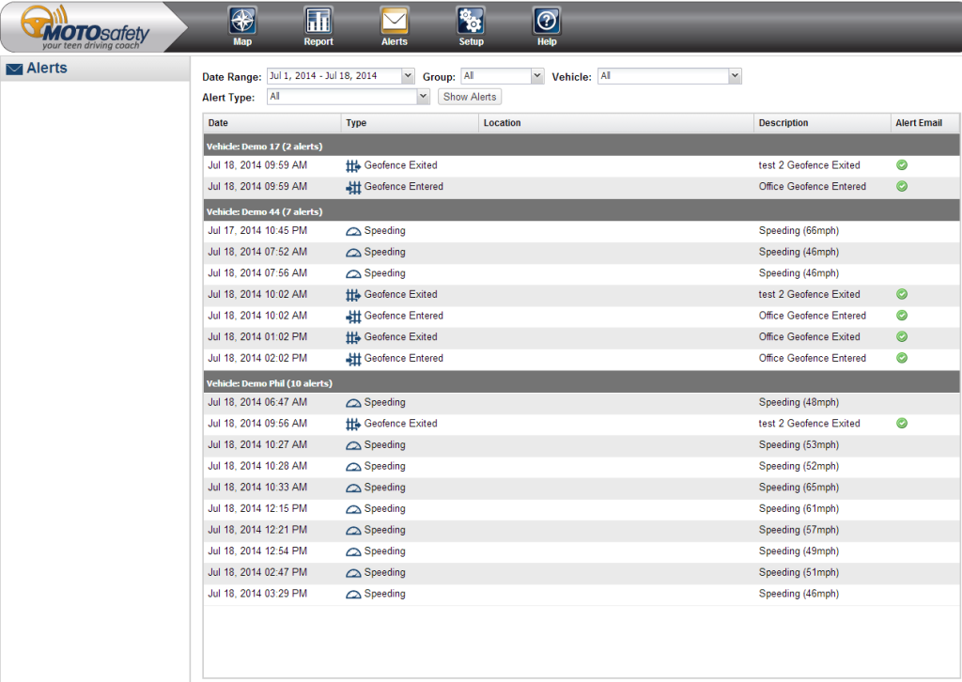The width and height of the screenshot is (962, 682).
Task: Click Demo 17 Geofence Entered icon
Action: pyautogui.click(x=353, y=187)
